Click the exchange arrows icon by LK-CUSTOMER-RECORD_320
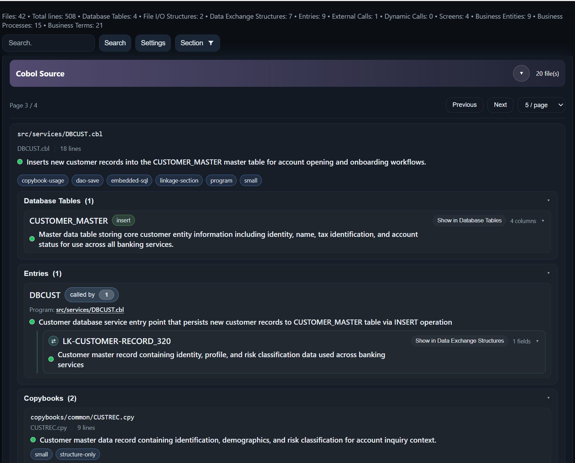575x463 pixels. coord(53,341)
